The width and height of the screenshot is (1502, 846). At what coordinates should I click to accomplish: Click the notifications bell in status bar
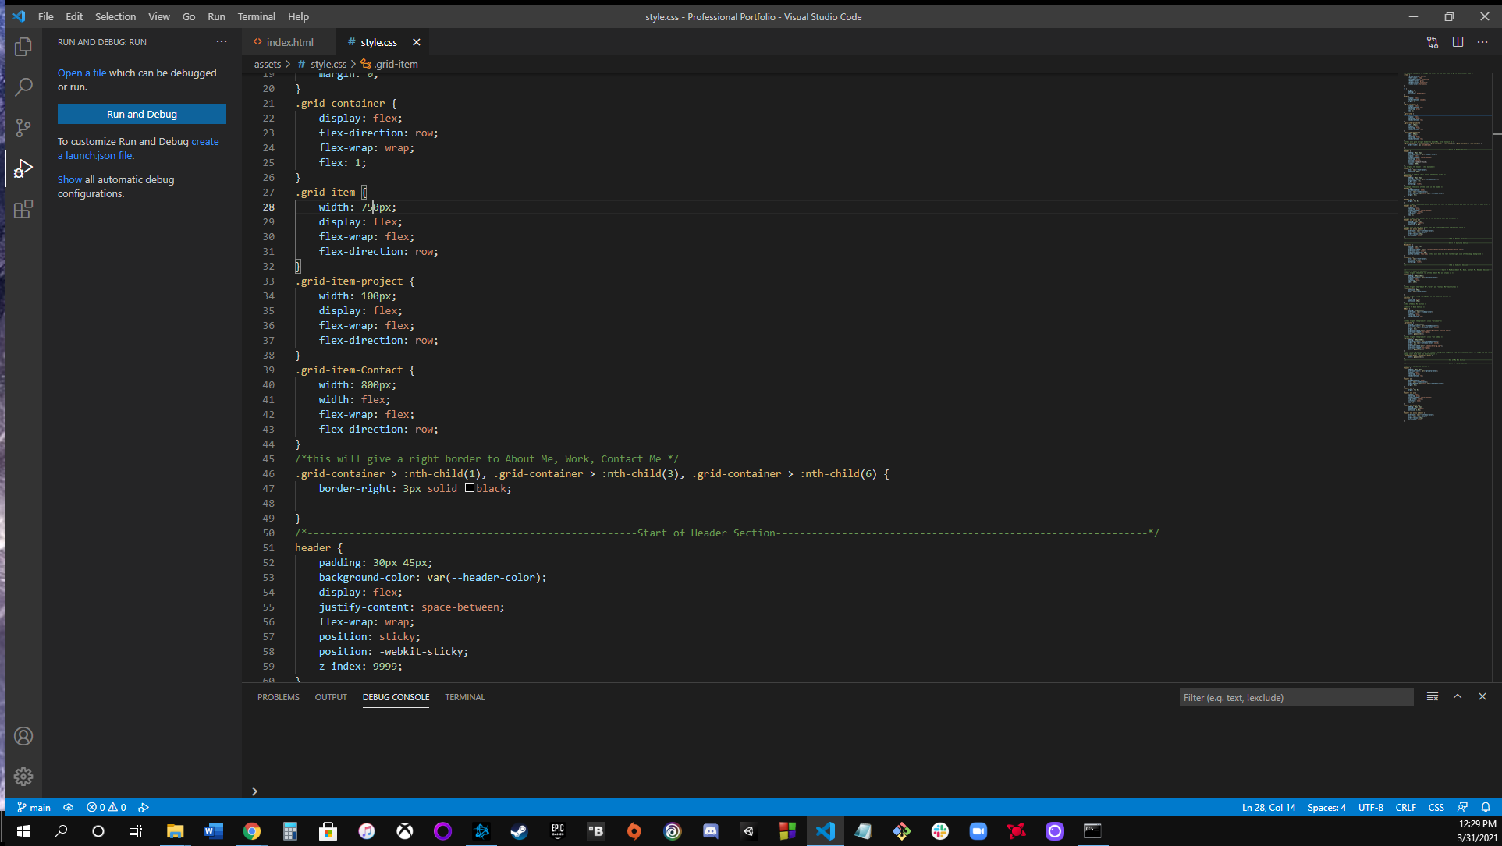coord(1486,807)
